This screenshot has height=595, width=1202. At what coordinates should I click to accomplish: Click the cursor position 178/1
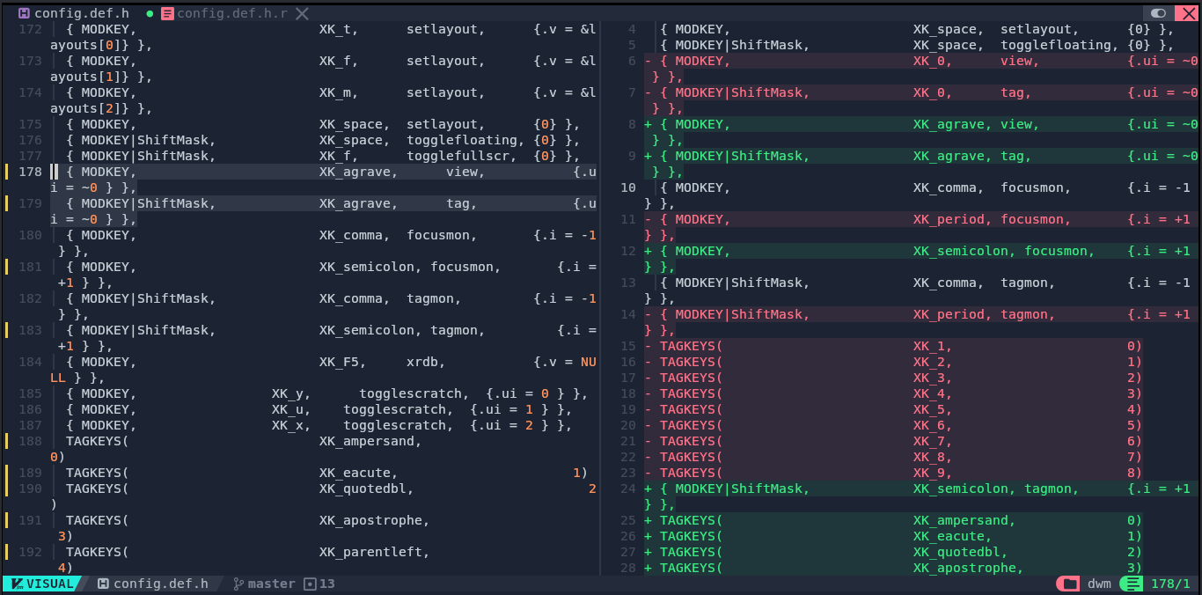click(1170, 584)
